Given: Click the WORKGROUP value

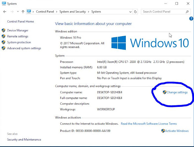Looking at the screenshot, I should tap(106, 109).
